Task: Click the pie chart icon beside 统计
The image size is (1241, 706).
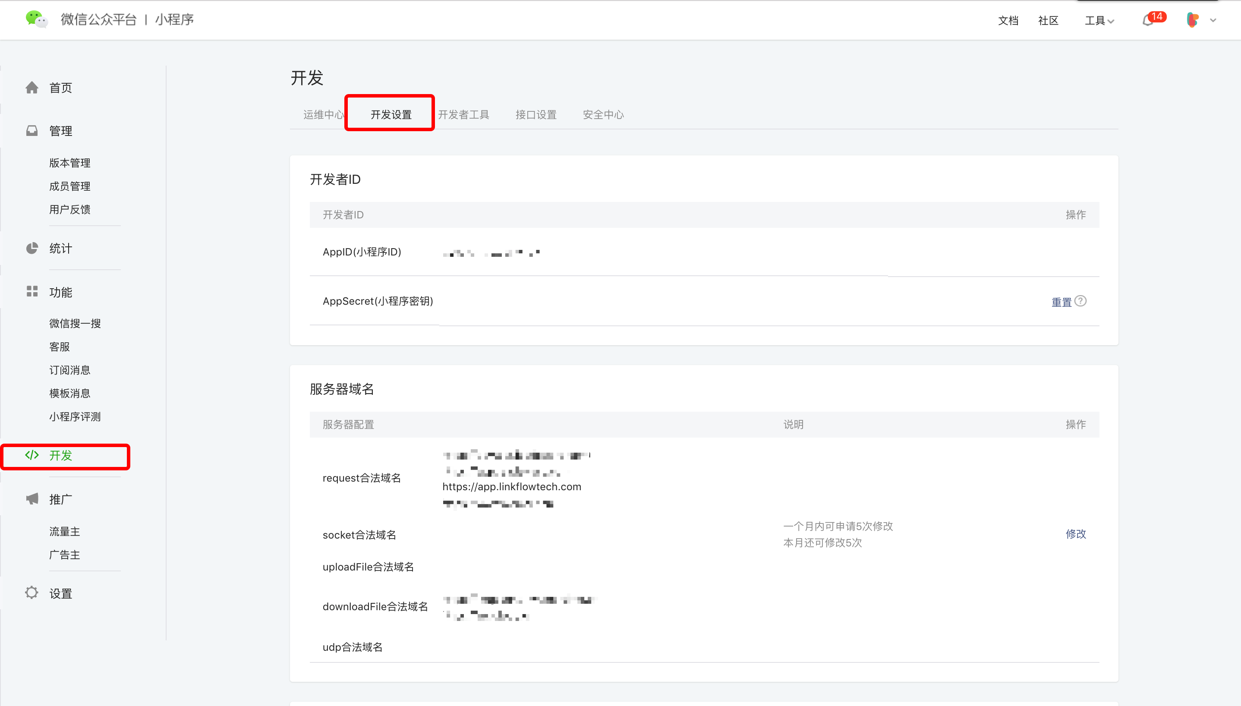Action: (32, 248)
